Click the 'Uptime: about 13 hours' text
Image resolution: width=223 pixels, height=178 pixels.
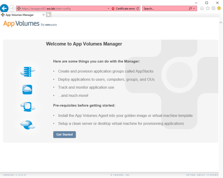point(202,175)
